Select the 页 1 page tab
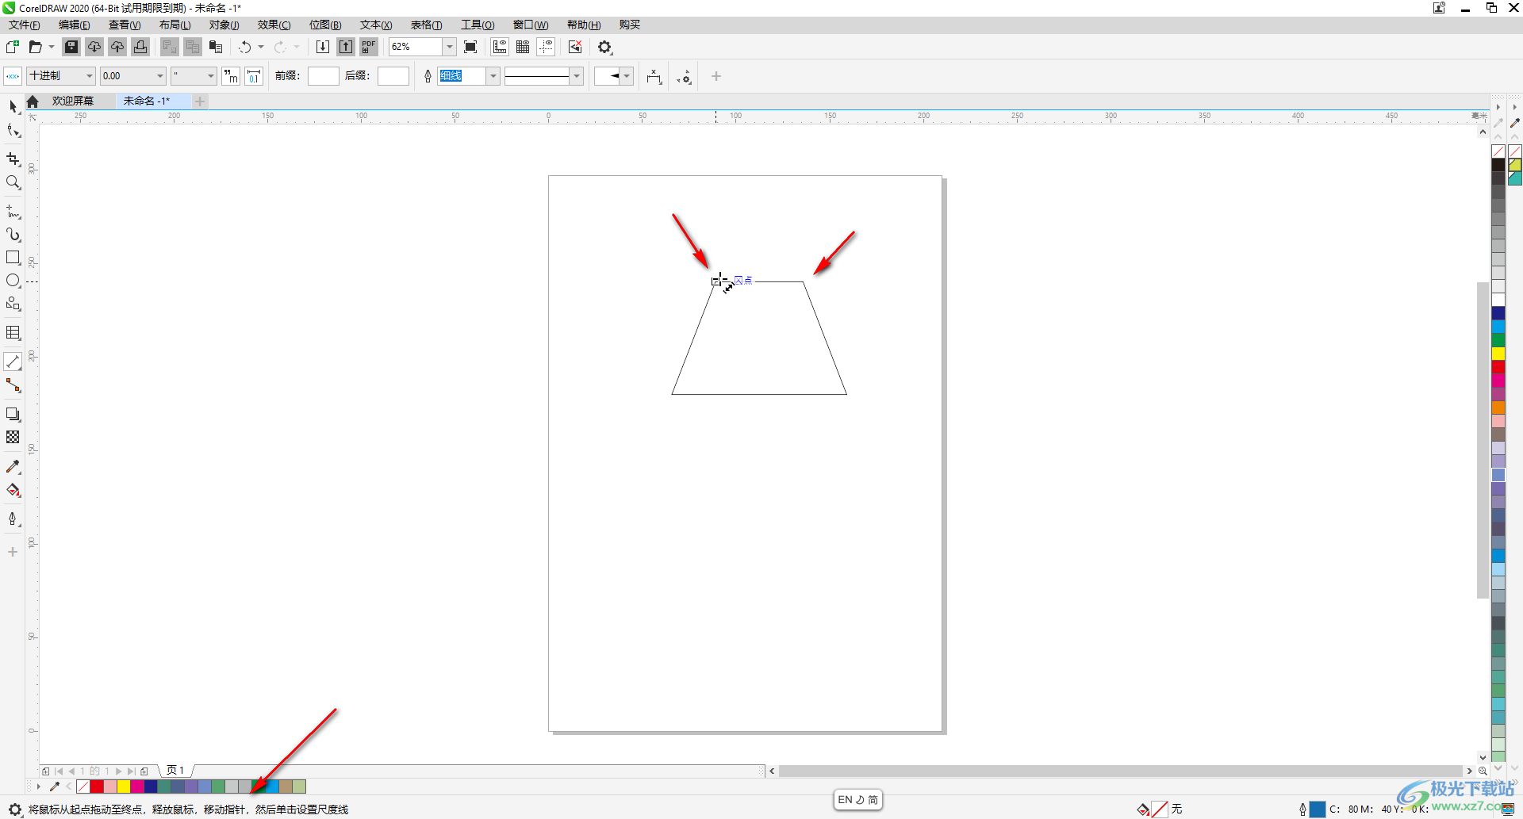Viewport: 1523px width, 819px height. tap(175, 770)
